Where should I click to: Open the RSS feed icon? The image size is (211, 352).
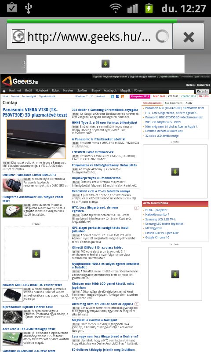(123, 96)
